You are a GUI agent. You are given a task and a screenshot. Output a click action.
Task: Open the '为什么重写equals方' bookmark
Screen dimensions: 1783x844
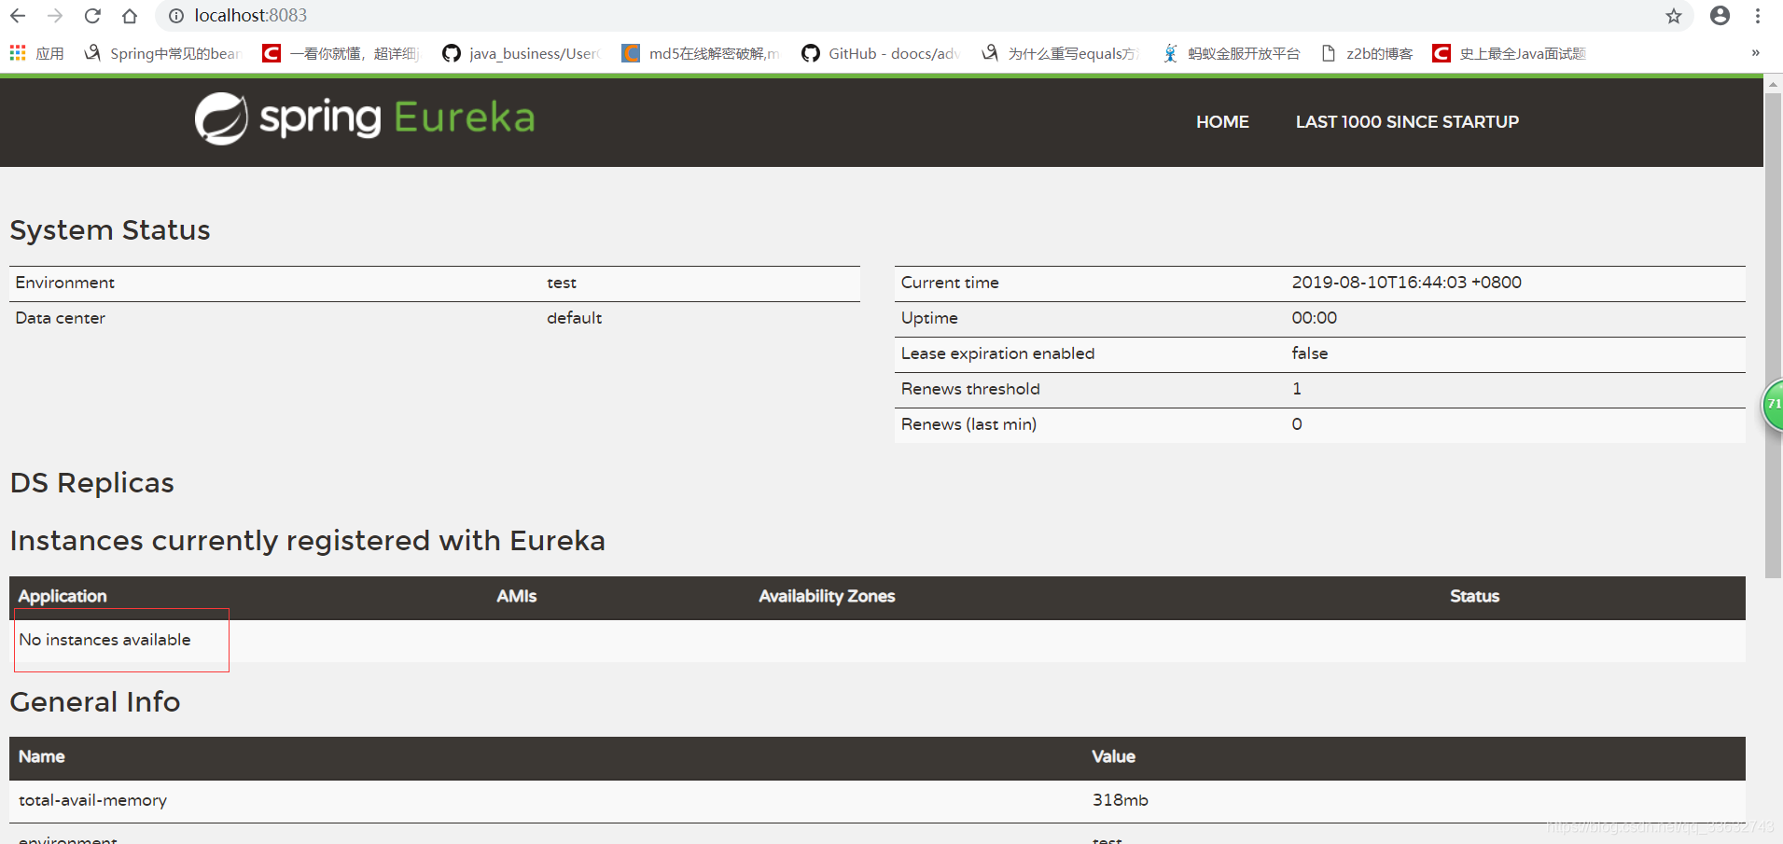click(1061, 54)
